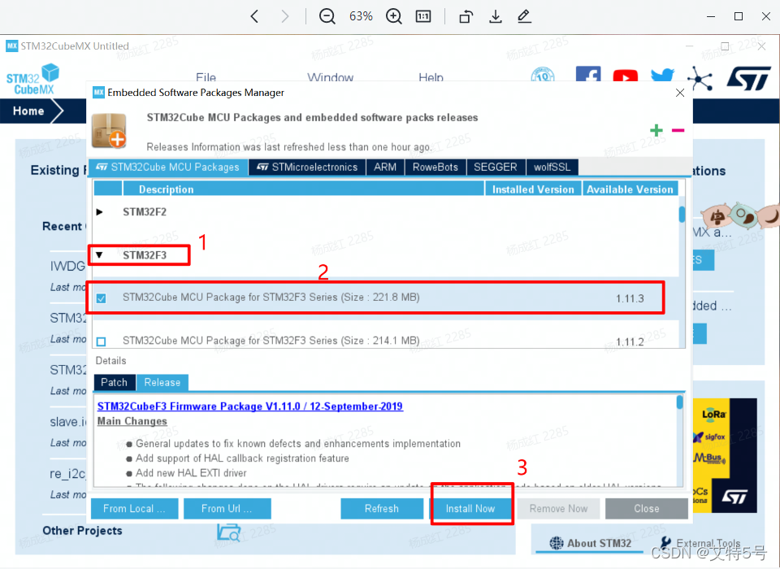
Task: Uncheck STM32F3 package version 1.11.3
Action: coord(102,298)
